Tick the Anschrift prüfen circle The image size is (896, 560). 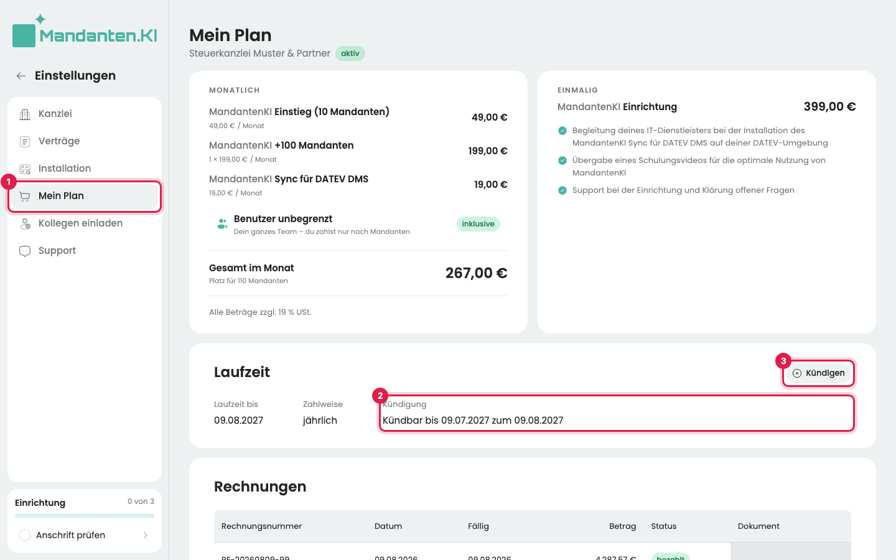coord(25,535)
